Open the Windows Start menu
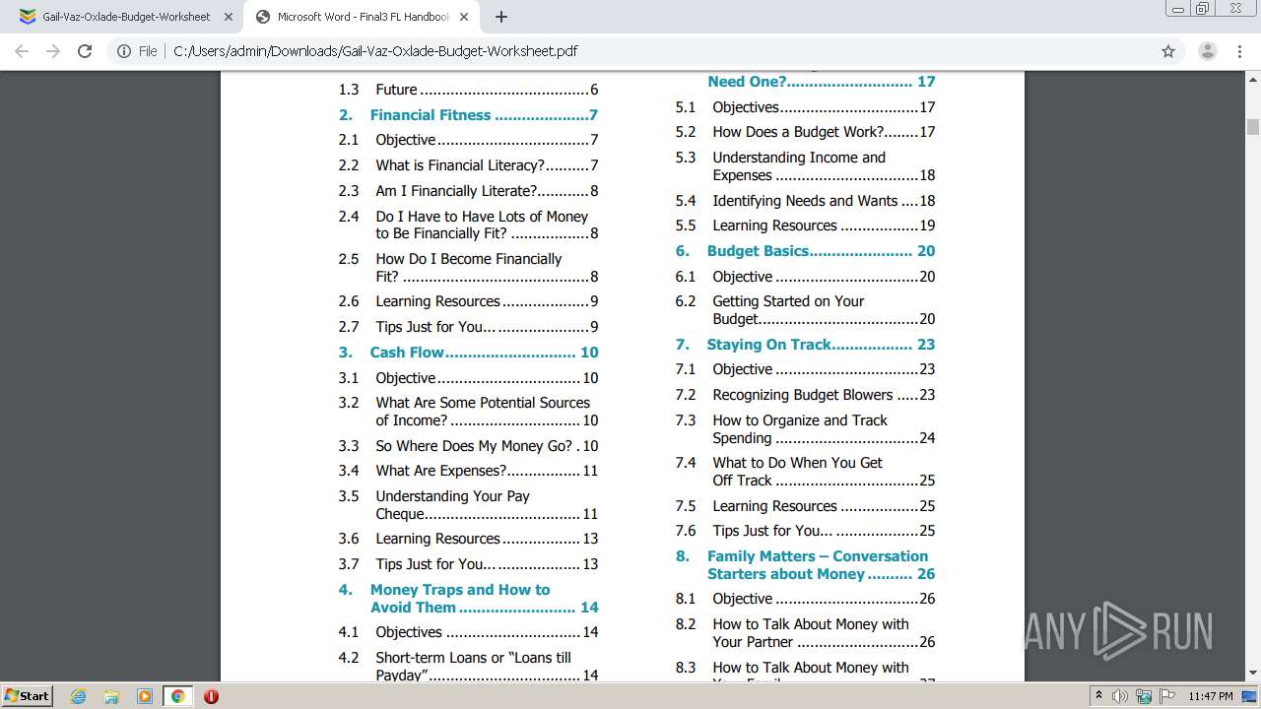The height and width of the screenshot is (709, 1261). (27, 696)
